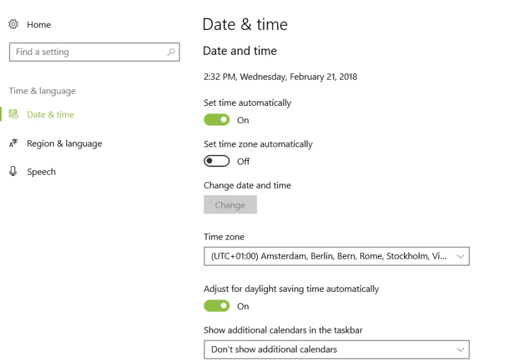Viewport: 510px width, 362px height.
Task: Click the Speech microphone icon
Action: click(13, 171)
